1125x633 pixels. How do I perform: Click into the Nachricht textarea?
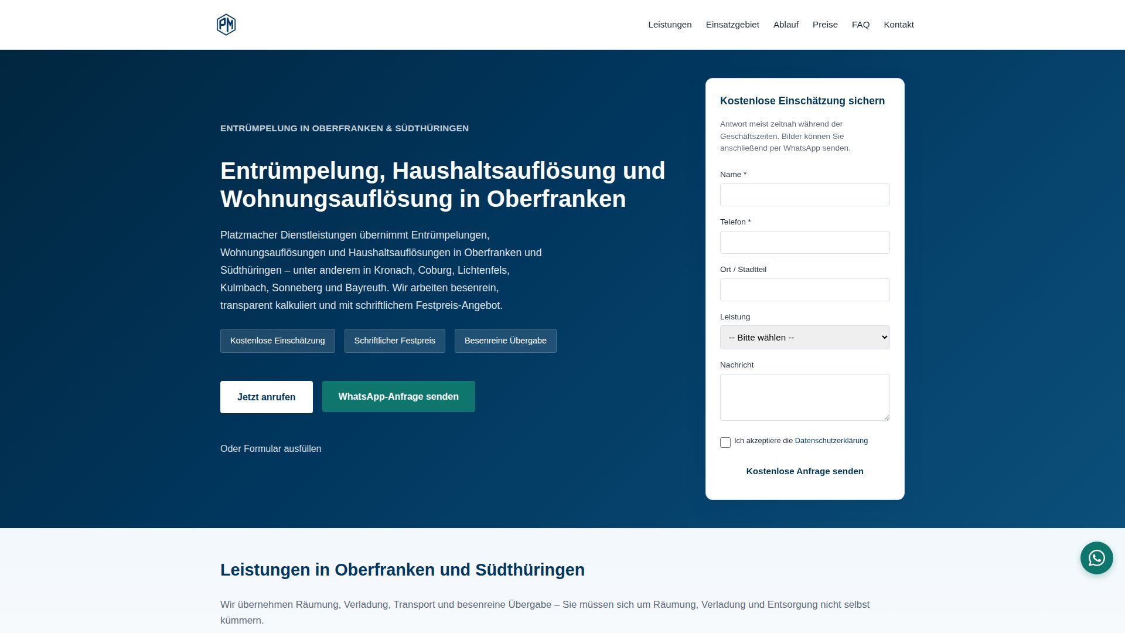tap(804, 397)
